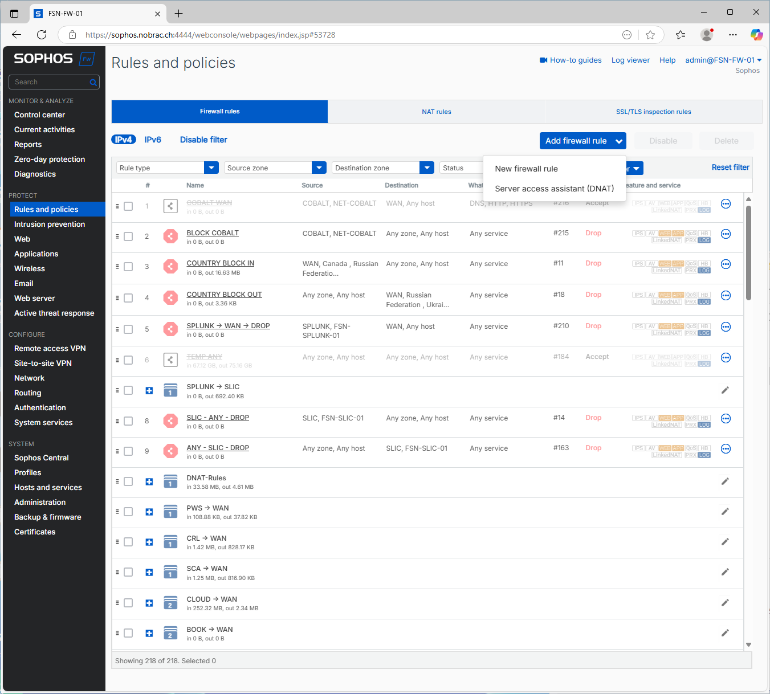This screenshot has width=770, height=694.
Task: Edit the SCA → WAN group pencil icon
Action: click(725, 572)
